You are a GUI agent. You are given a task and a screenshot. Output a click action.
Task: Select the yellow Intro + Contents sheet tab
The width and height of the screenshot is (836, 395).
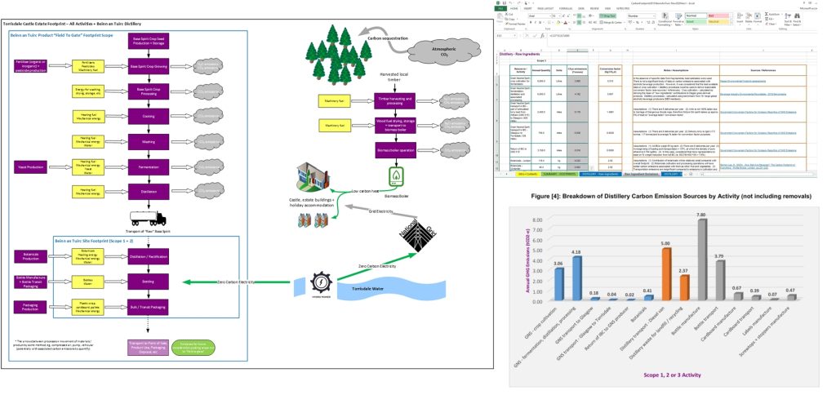pos(527,175)
